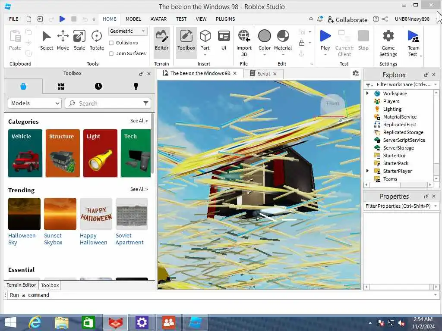Select Lighting in Explorer
The width and height of the screenshot is (442, 331).
point(392,109)
